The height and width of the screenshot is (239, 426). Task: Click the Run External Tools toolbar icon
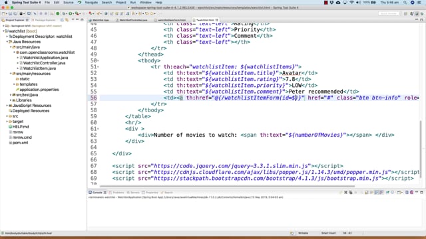click(x=77, y=13)
